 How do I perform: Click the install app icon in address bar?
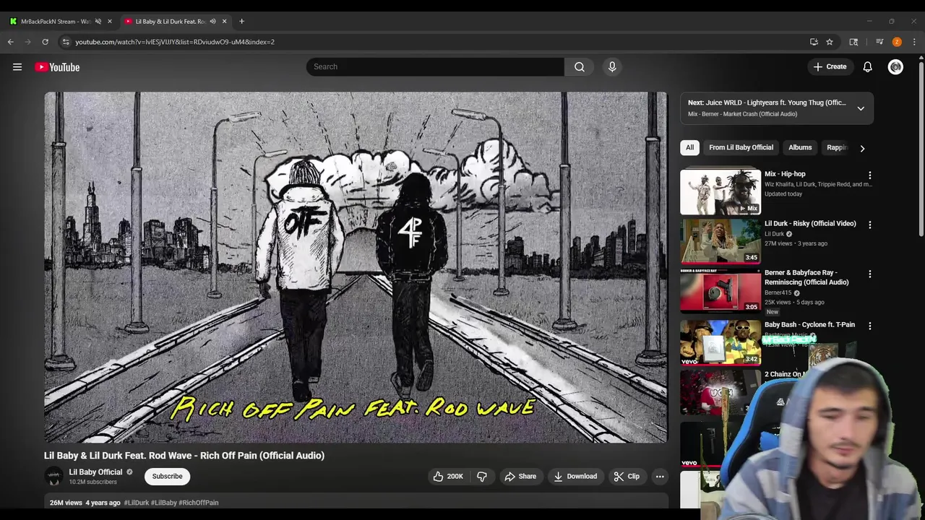click(814, 42)
